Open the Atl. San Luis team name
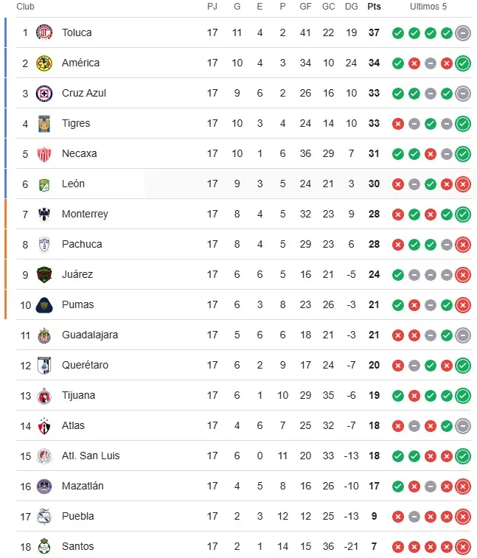 pyautogui.click(x=91, y=456)
